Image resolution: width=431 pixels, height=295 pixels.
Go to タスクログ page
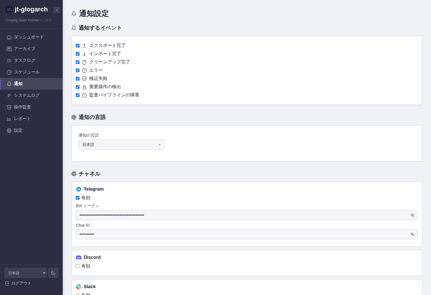coord(31,61)
